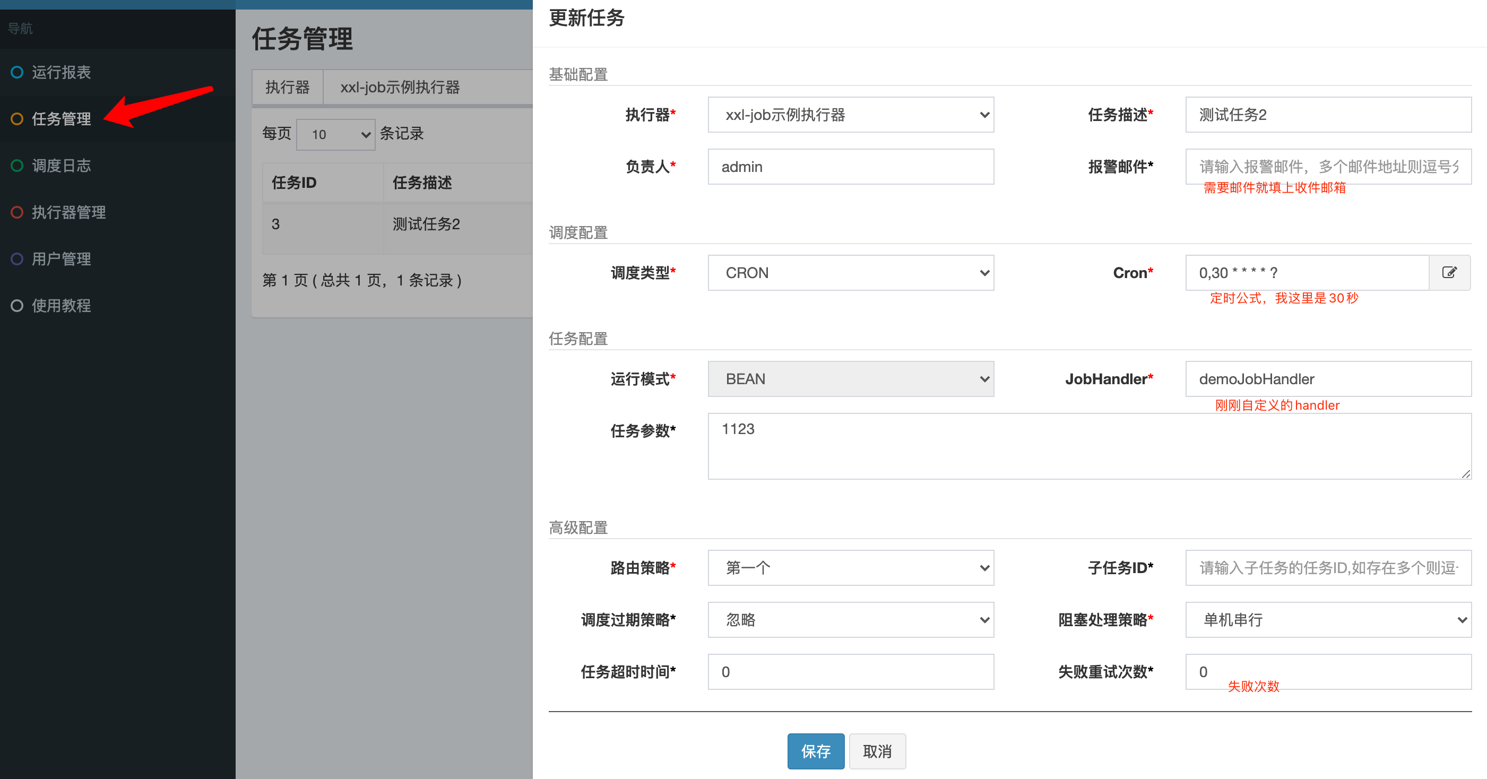Expand 阻塞处理策略 dropdown showing 单机串行

point(1328,620)
